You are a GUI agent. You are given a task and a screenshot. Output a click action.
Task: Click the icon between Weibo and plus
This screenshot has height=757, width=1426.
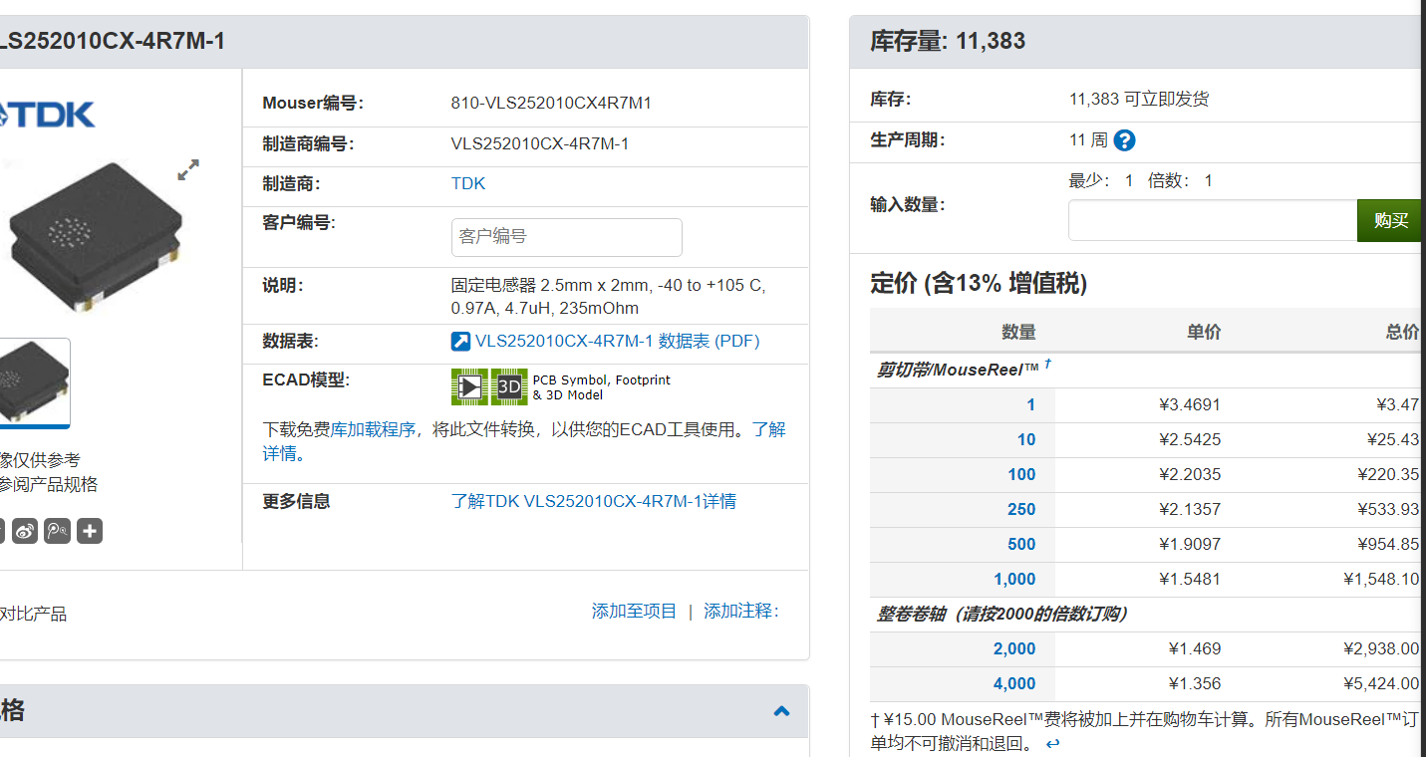click(x=58, y=531)
